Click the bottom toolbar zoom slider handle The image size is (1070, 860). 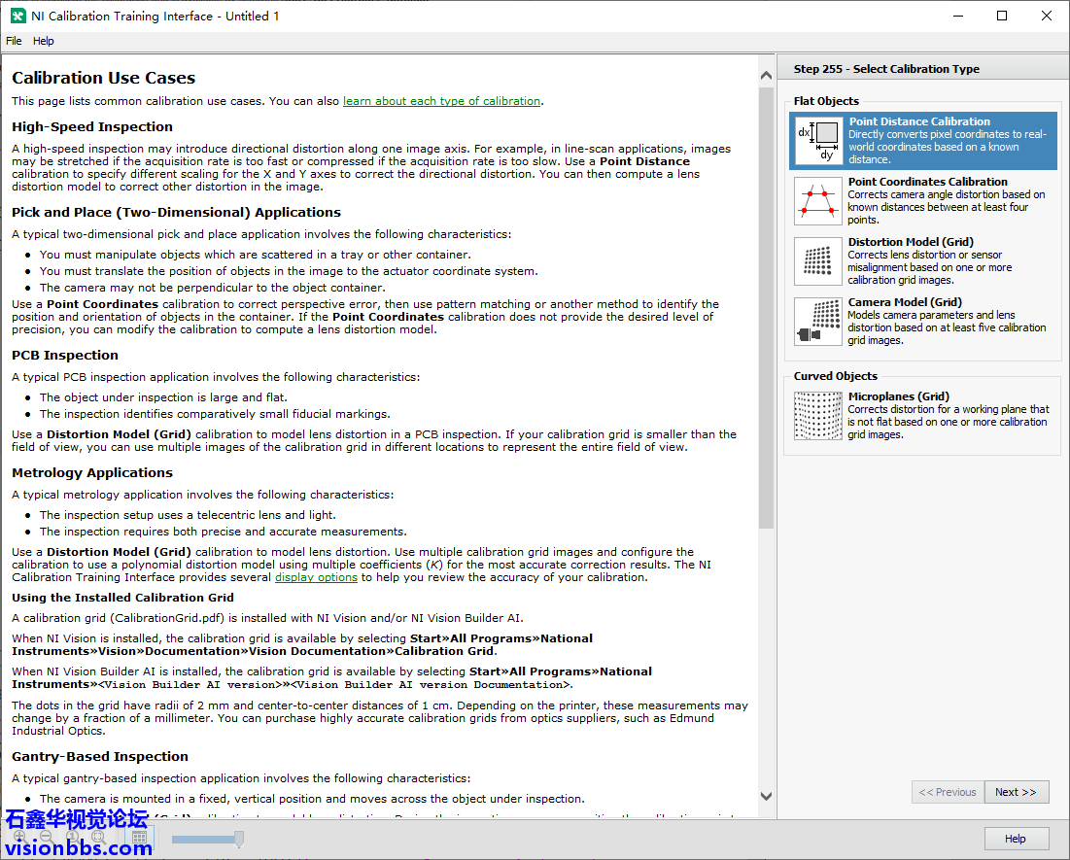(238, 839)
